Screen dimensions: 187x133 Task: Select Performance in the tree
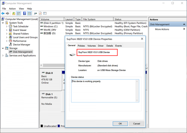[x=20, y=41]
